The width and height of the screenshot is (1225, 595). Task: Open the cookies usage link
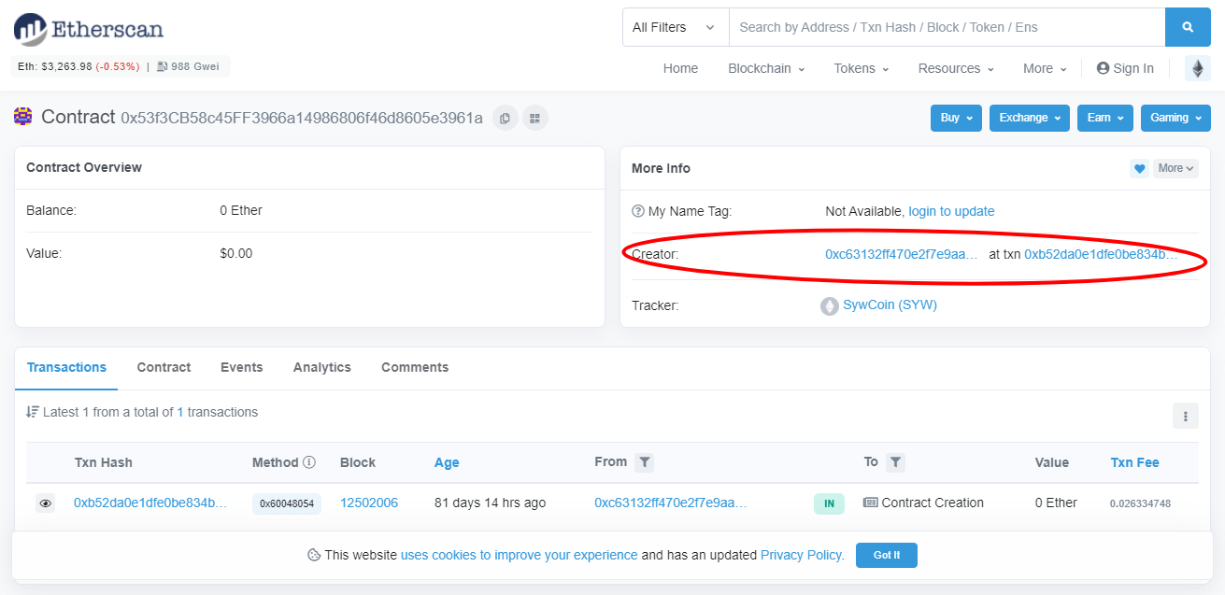pos(519,555)
